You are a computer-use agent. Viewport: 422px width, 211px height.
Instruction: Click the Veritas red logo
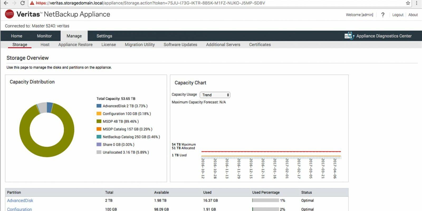[9, 14]
